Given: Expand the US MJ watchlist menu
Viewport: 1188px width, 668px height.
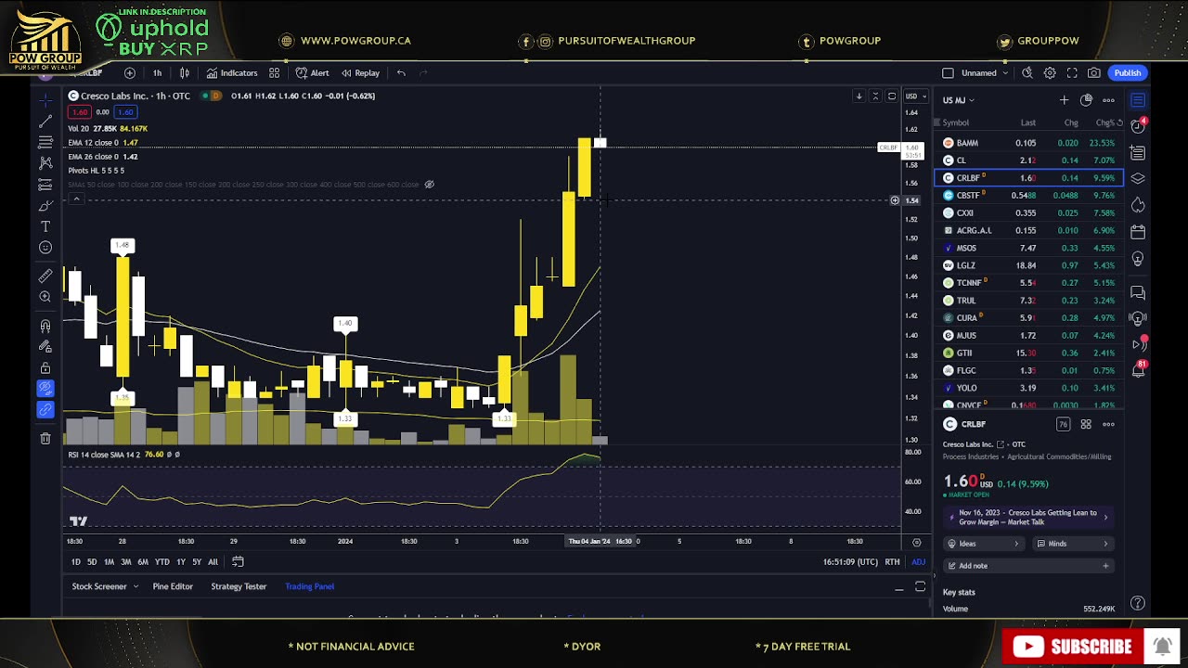Looking at the screenshot, I should (958, 99).
